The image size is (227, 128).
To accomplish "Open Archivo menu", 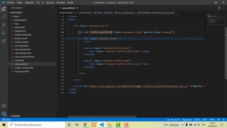I will (10, 2).
